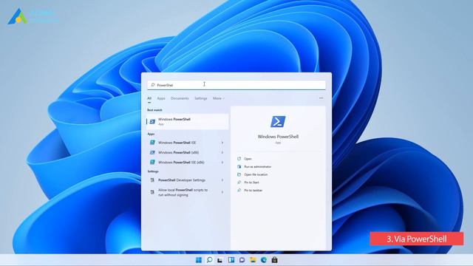Select the All search filter tab
Viewport: 473px width, 266px height.
149,98
